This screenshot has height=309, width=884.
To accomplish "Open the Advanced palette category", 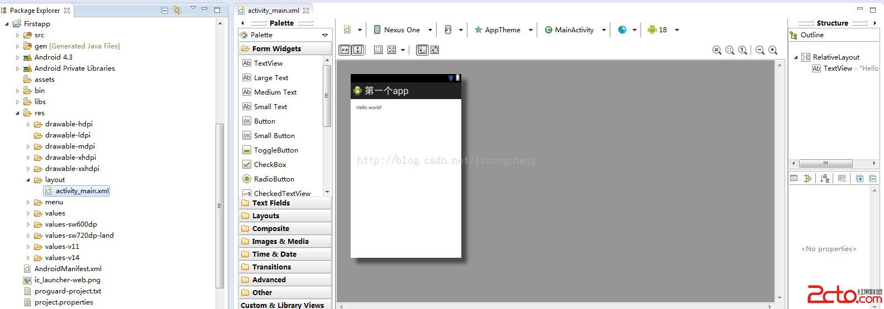I will (x=285, y=279).
